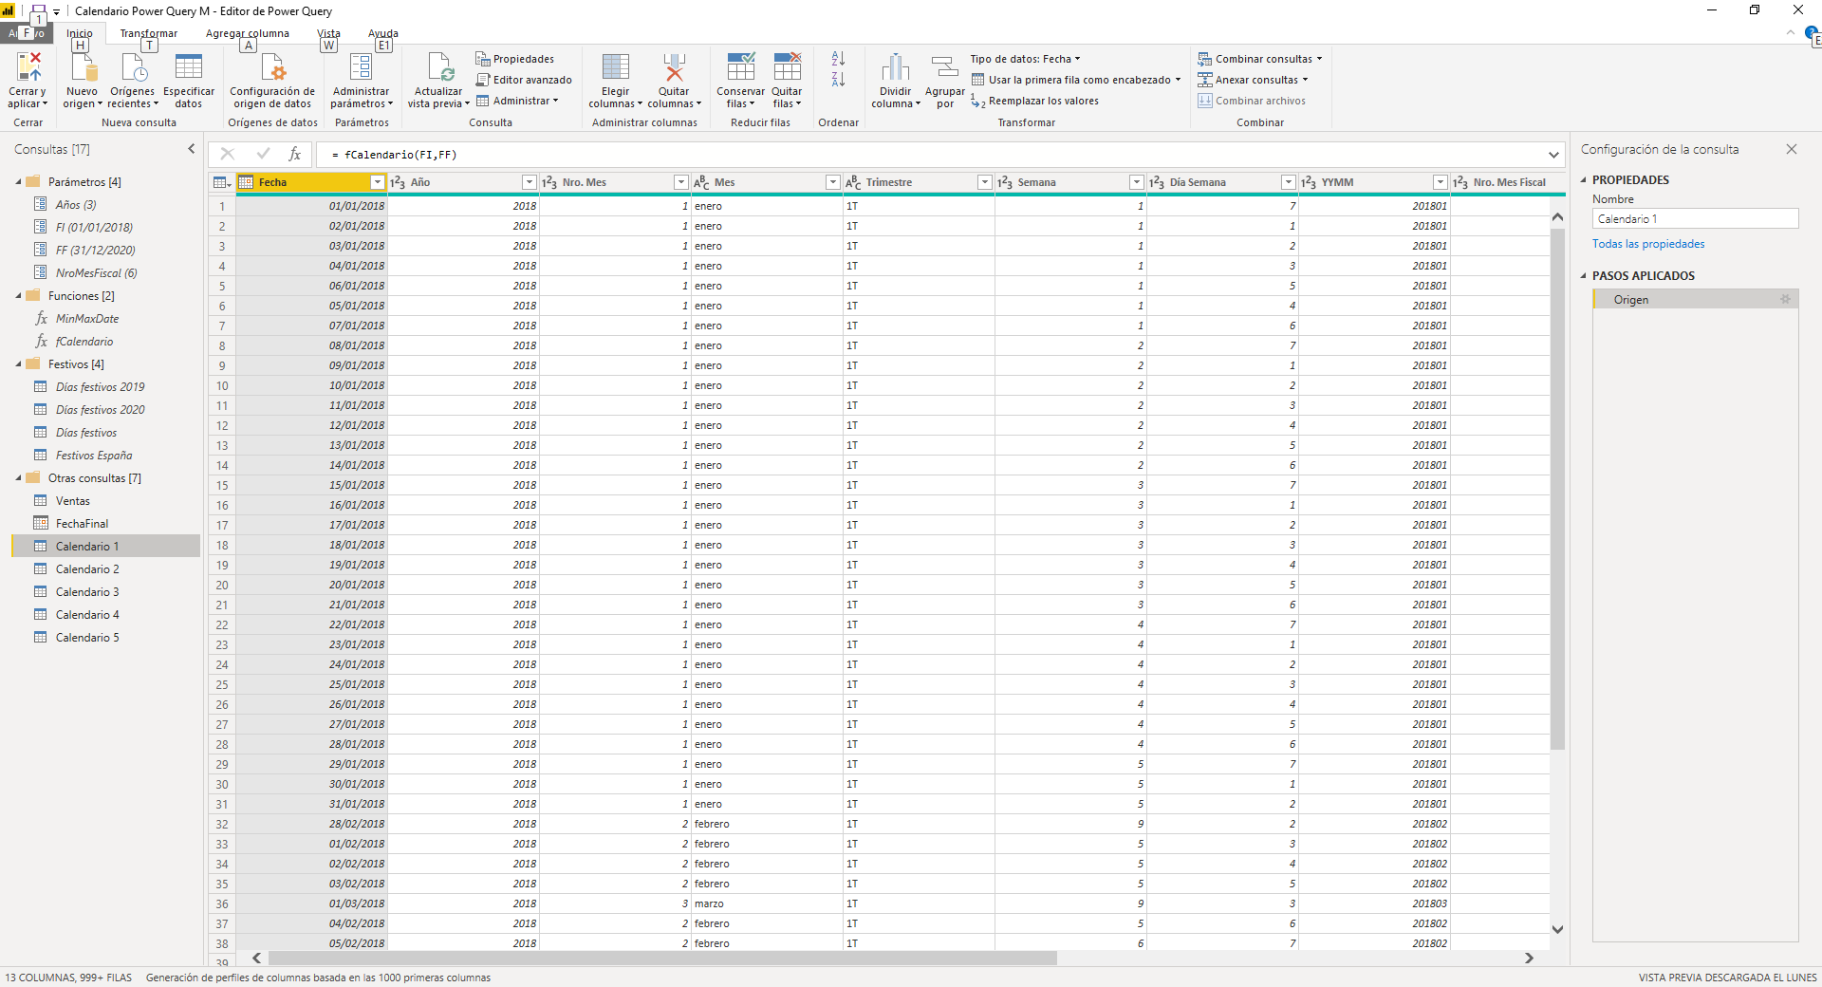
Task: Click Cerrar y aplicar
Action: pos(27,80)
